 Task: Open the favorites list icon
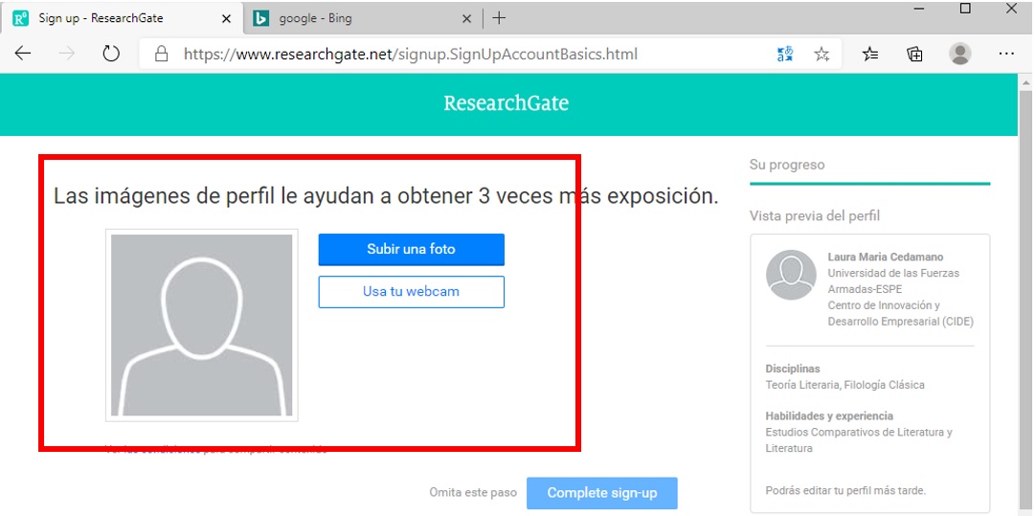869,55
